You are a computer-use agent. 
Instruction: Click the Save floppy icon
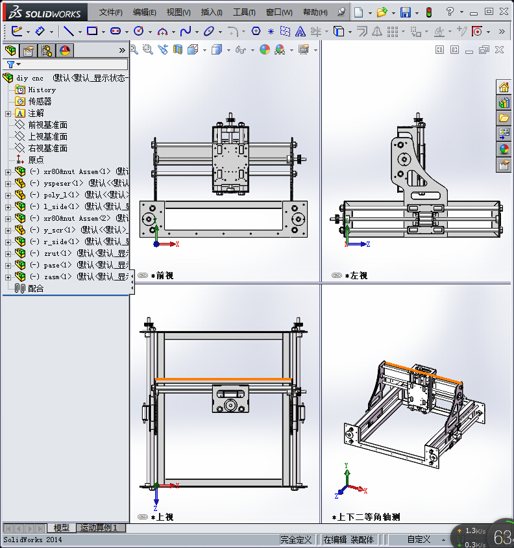[x=406, y=12]
